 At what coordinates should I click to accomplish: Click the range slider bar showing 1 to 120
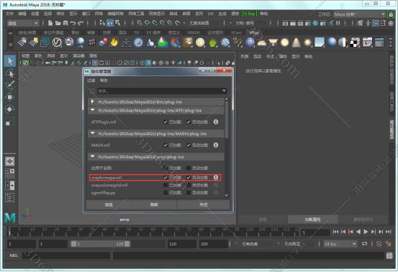[101, 244]
